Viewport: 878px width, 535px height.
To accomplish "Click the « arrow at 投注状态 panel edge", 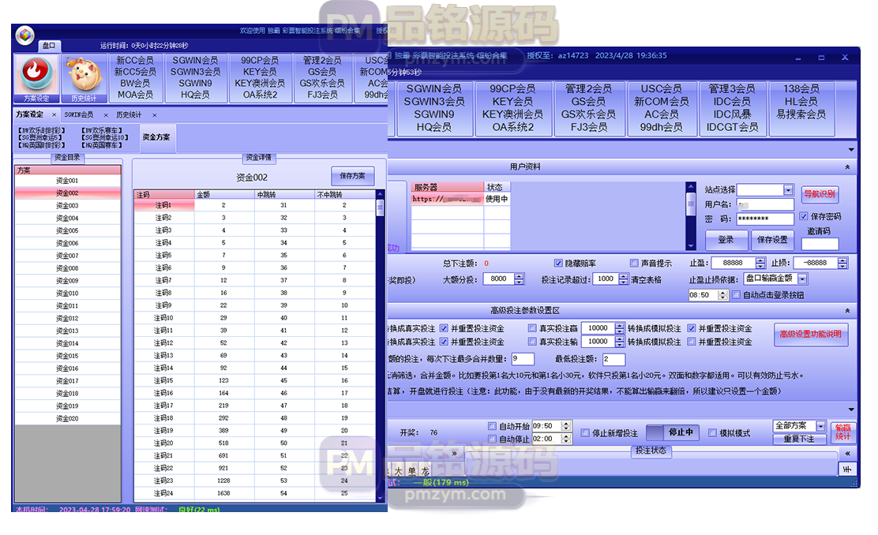I will click(847, 453).
